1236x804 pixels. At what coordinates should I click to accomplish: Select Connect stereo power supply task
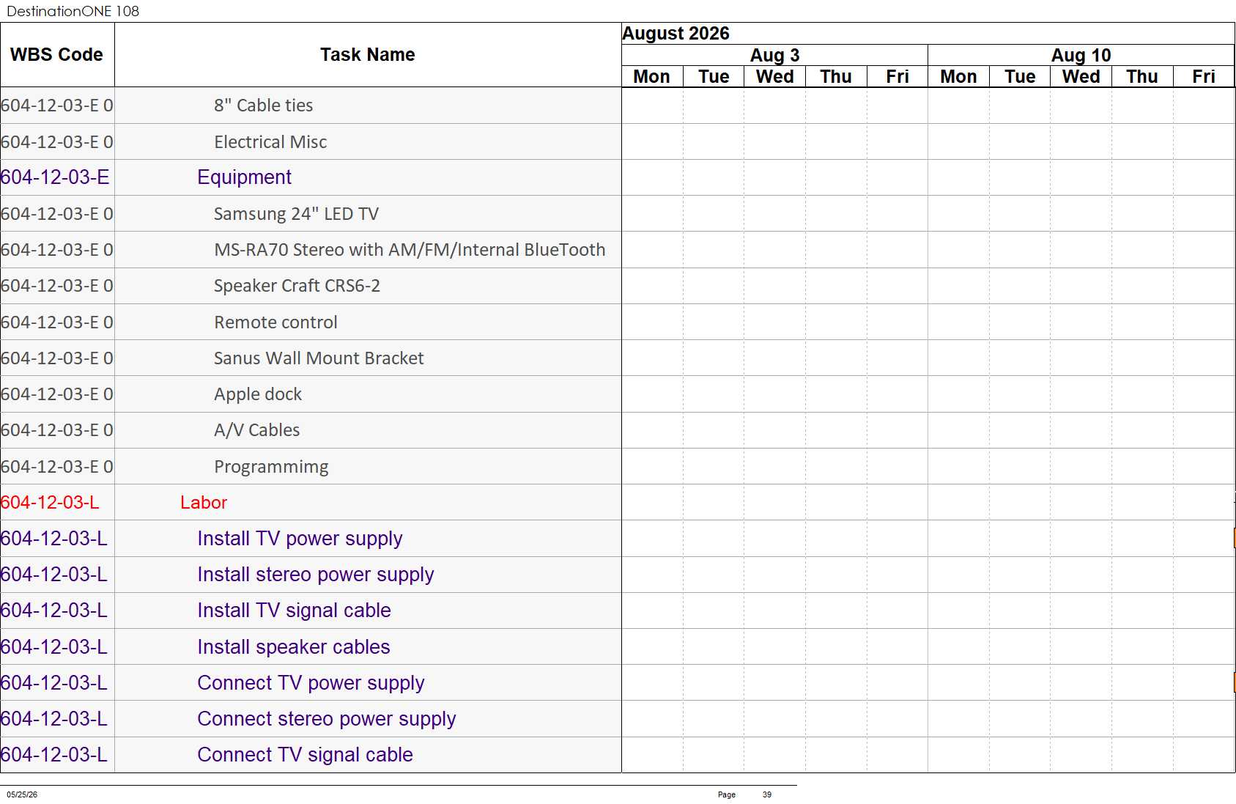pos(327,719)
